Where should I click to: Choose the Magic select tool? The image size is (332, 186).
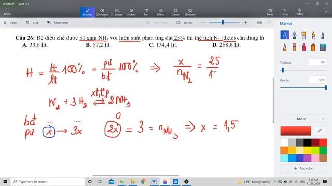[x=58, y=23]
